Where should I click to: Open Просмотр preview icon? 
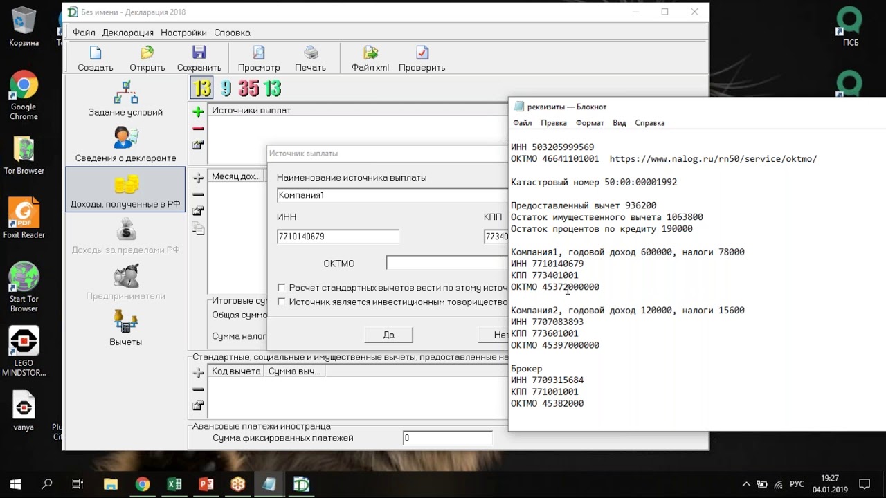[x=259, y=53]
